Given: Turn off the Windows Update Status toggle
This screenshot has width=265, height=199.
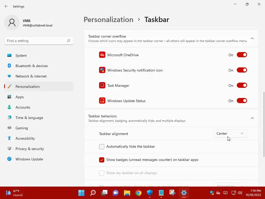Looking at the screenshot, I should tap(242, 101).
